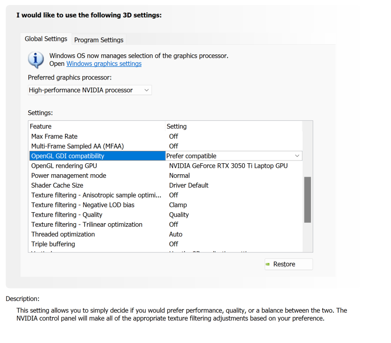Select the Shader Cache Size row

click(57, 185)
